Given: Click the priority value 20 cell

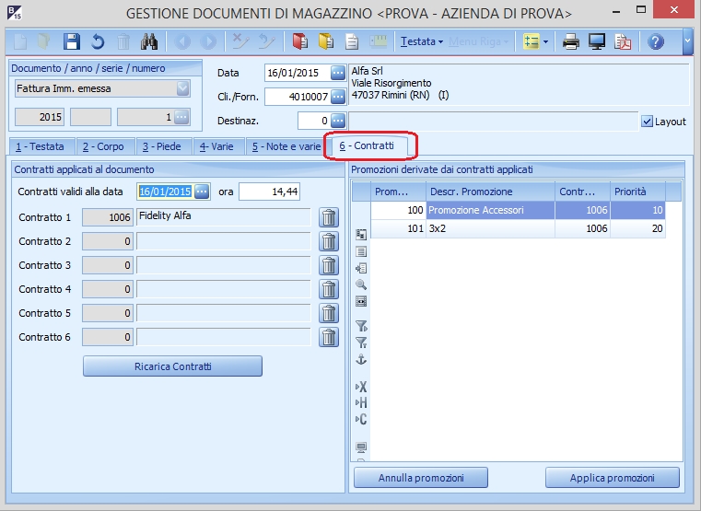Looking at the screenshot, I should [638, 228].
